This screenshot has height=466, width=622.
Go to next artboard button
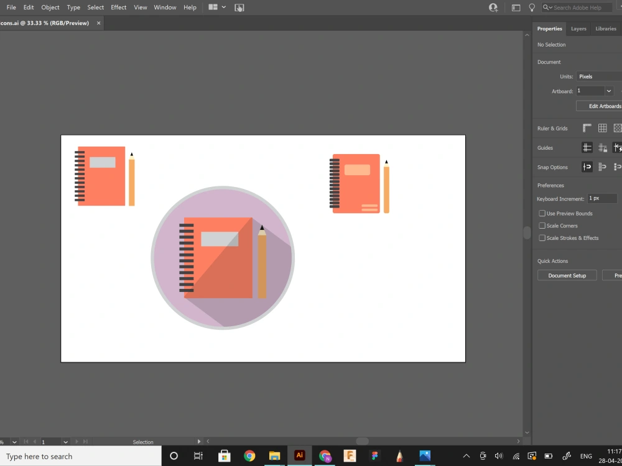click(77, 441)
